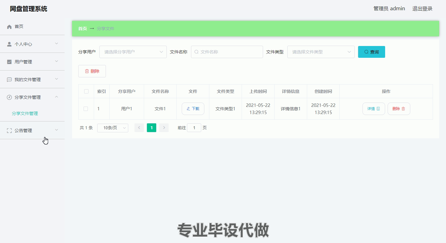Viewport: 446px width, 243px height.
Task: Click the chat bubble icon for 我的文件管理
Action: [x=9, y=80]
